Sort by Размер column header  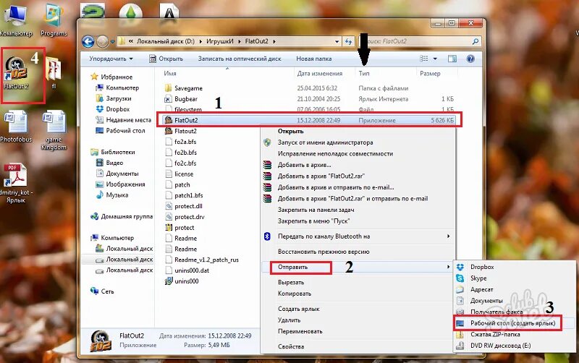click(430, 74)
